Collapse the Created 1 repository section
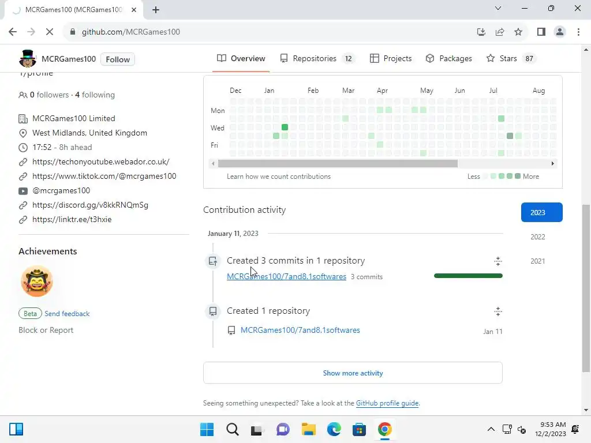591x443 pixels. point(498,311)
